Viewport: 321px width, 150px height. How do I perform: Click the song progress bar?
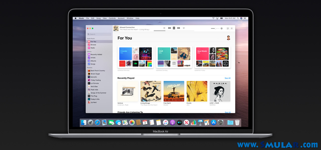point(174,31)
